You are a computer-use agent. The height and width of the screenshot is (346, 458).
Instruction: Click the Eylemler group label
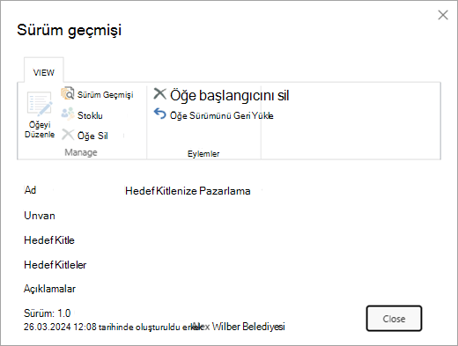click(x=203, y=153)
